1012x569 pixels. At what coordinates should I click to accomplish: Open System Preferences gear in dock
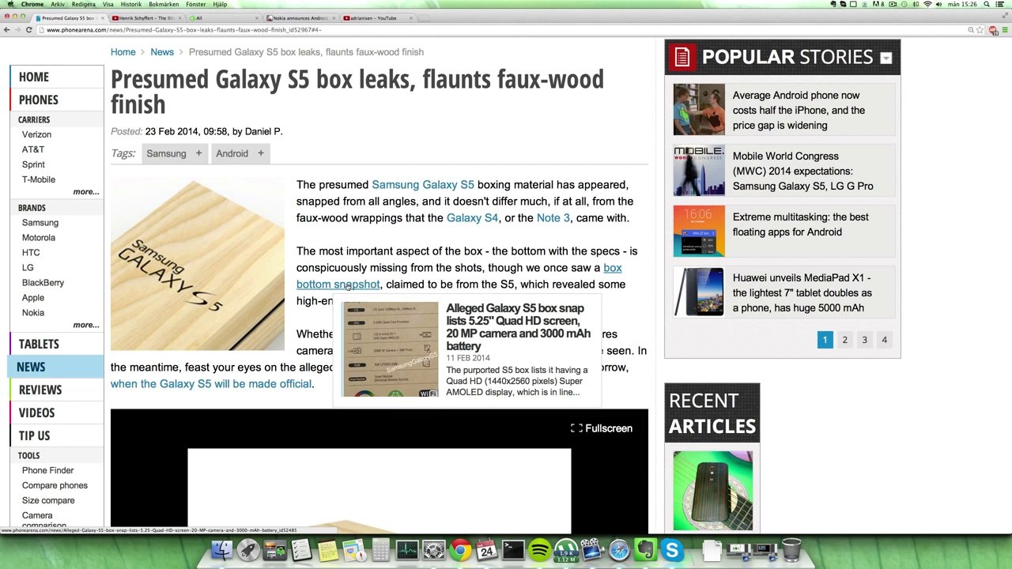tap(433, 549)
